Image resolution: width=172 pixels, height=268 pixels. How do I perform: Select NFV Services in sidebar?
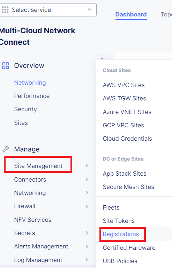(x=33, y=220)
